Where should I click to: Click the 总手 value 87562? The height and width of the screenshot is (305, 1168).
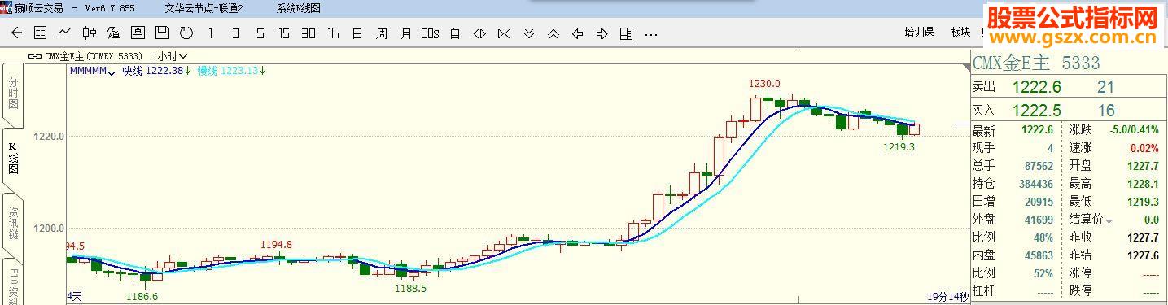tap(1039, 166)
